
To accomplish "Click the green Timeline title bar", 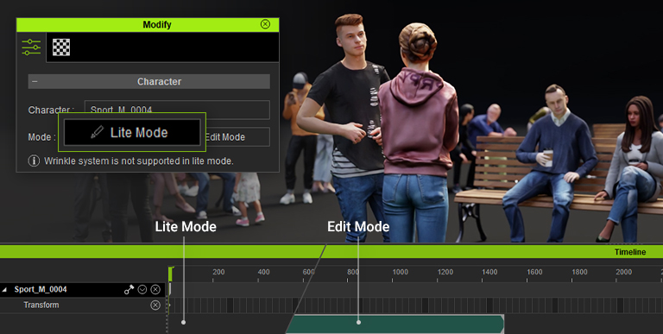I will click(x=331, y=251).
